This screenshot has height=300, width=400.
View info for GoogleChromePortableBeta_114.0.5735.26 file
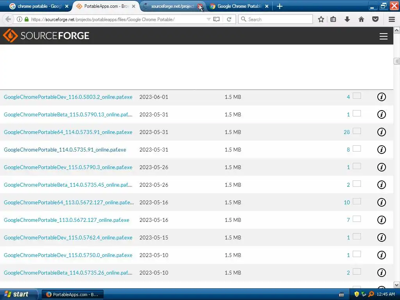pyautogui.click(x=381, y=273)
